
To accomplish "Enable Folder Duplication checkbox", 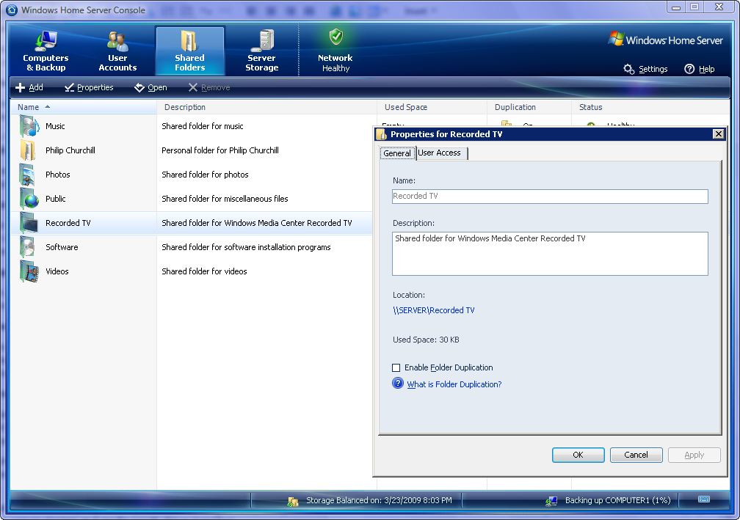I will click(x=396, y=367).
